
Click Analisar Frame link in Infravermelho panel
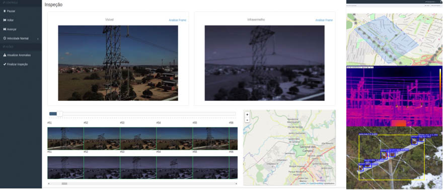(324, 20)
